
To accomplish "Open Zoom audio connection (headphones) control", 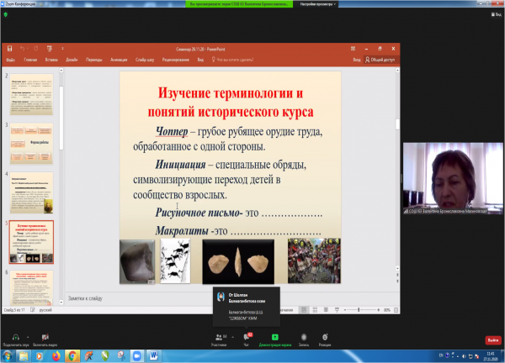I will tap(13, 336).
